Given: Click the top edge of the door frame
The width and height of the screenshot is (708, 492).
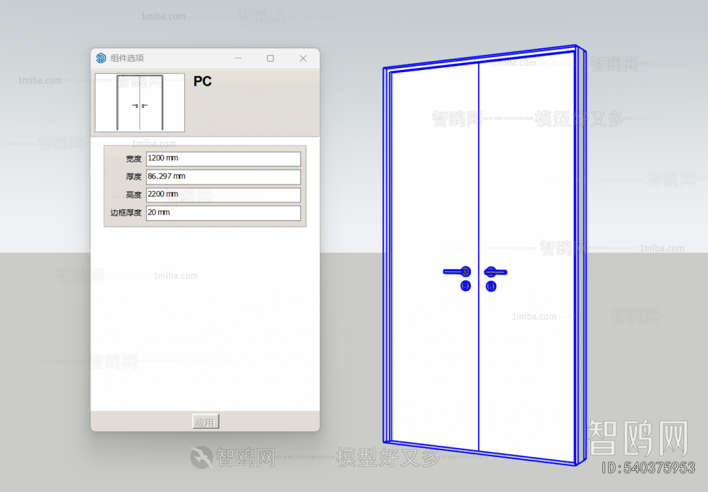Looking at the screenshot, I should 483,58.
